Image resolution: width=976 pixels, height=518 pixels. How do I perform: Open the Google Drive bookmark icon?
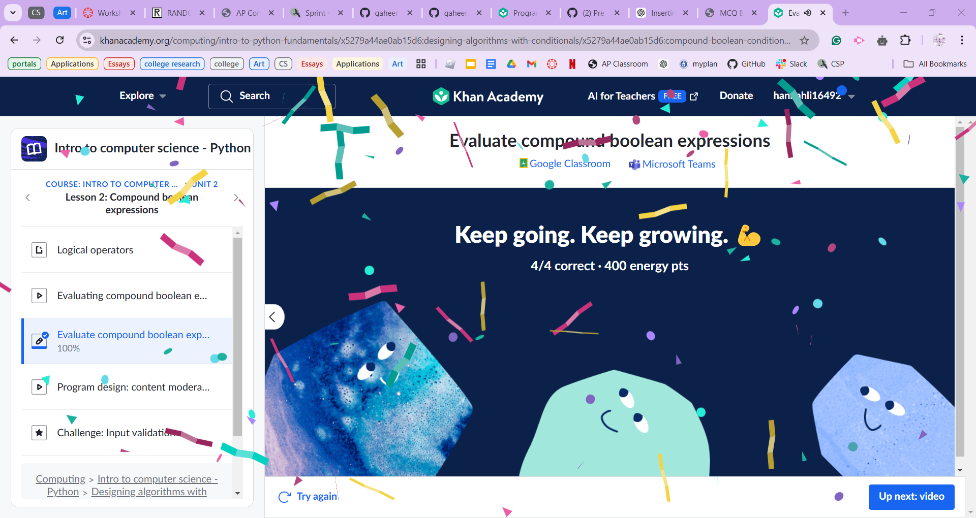(511, 64)
